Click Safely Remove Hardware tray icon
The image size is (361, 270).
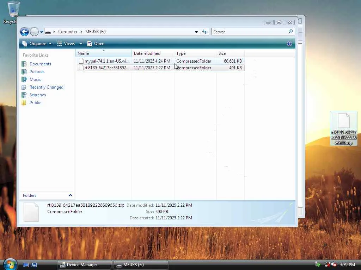[318, 265]
